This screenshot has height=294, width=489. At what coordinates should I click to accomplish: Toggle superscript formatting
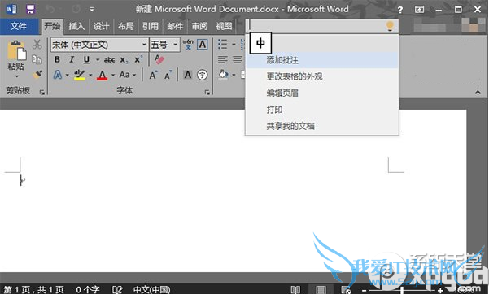click(x=138, y=59)
